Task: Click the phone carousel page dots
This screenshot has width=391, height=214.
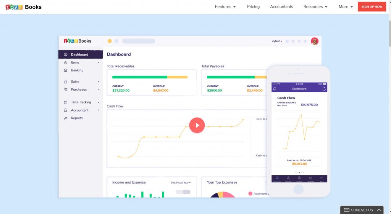Action: point(299,172)
